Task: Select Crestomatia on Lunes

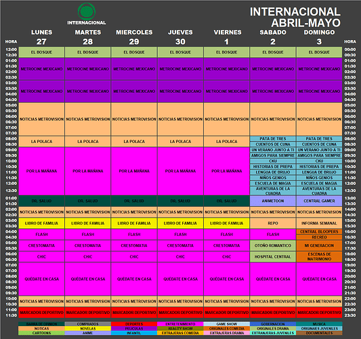Action: click(42, 245)
